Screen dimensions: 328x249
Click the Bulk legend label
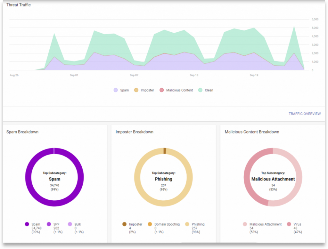[x=78, y=224]
